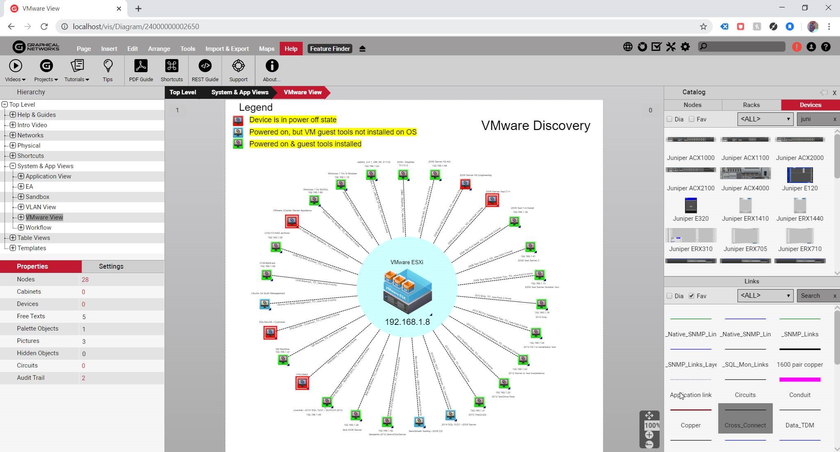
Task: Select the Juniper E320 device thumbnail
Action: point(691,205)
